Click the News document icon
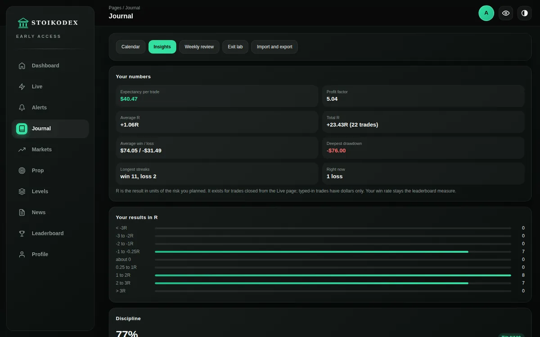The image size is (540, 337). 22,213
